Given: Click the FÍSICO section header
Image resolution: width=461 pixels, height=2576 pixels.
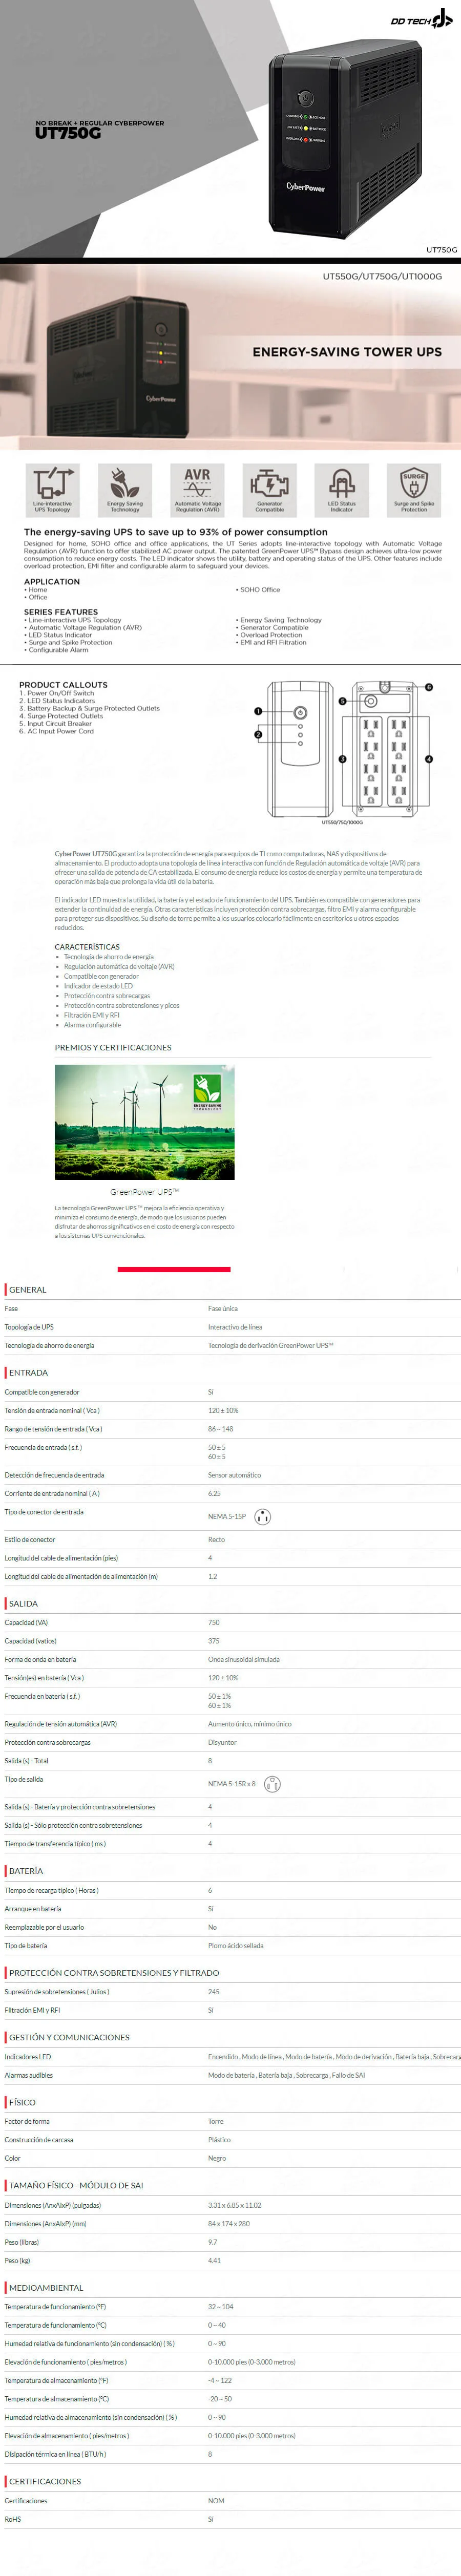Looking at the screenshot, I should coord(22,2102).
